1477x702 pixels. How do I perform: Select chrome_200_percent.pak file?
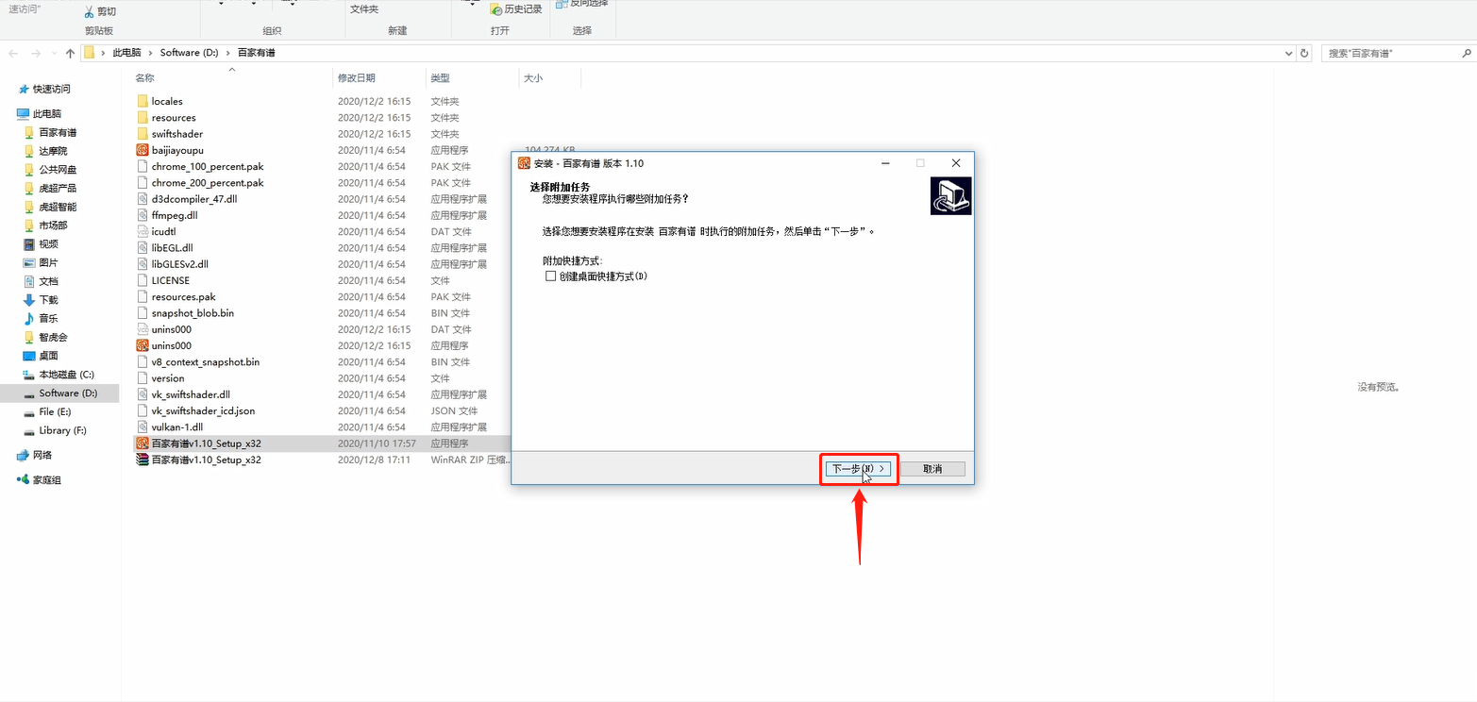208,182
